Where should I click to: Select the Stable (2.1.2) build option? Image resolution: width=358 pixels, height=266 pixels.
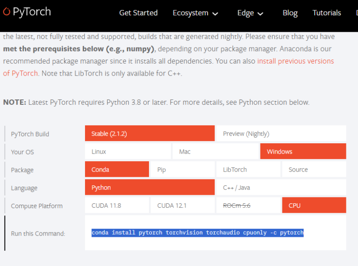coord(149,133)
